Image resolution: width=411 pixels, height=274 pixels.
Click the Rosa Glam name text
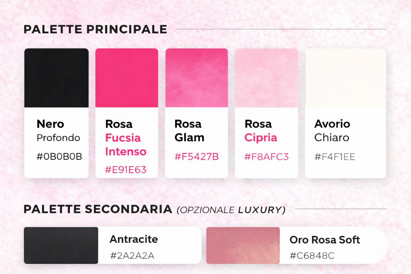189,131
